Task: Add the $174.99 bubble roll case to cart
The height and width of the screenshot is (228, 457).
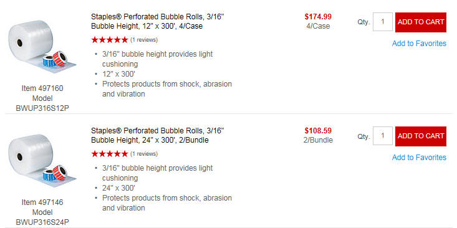Action: (x=421, y=22)
